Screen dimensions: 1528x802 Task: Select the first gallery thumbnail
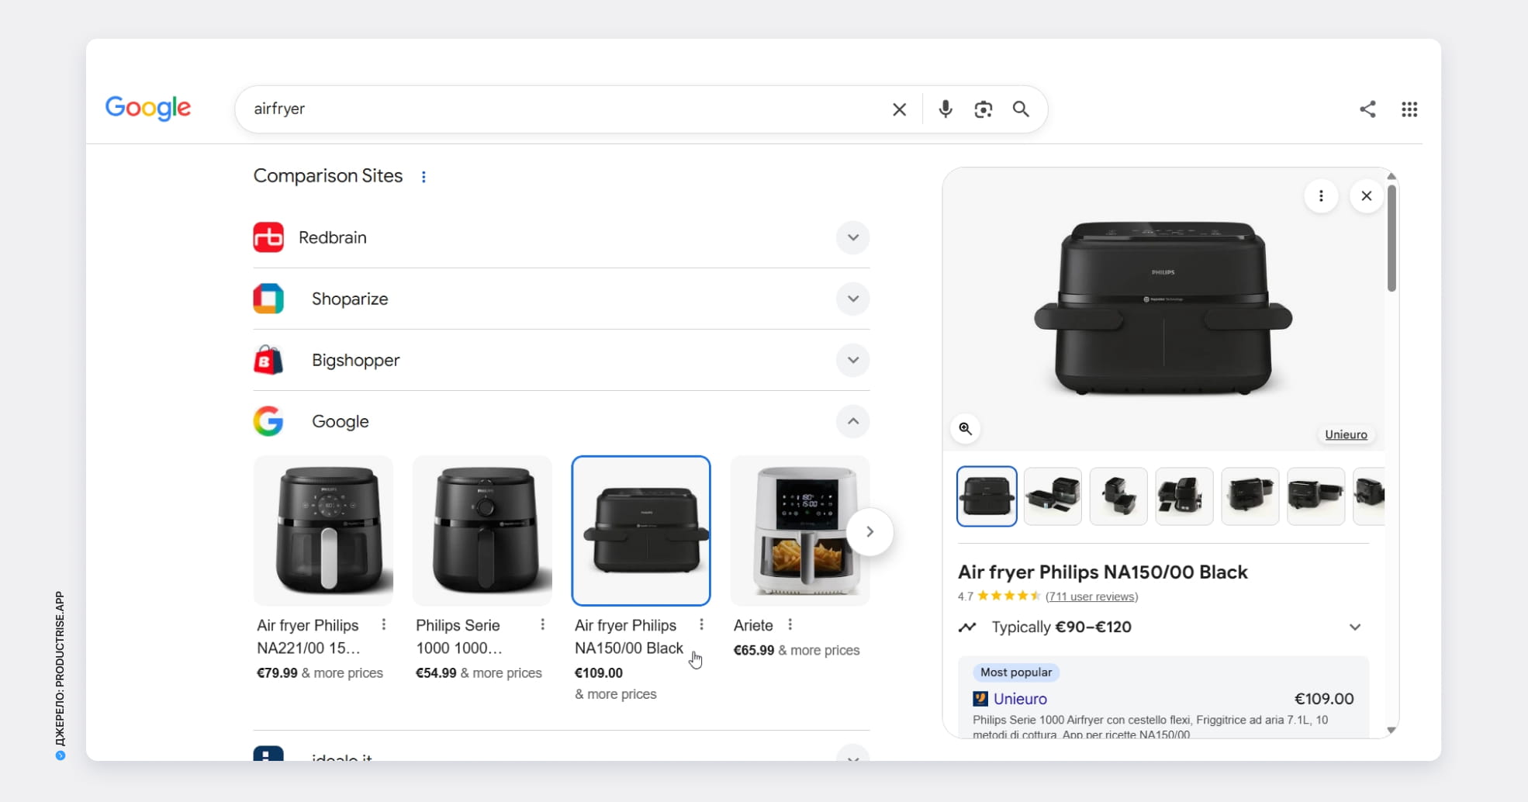987,496
